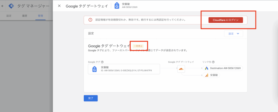Image resolution: width=278 pixels, height=112 pixels.
Task: Click the ID list text in tag card
Action: click(x=127, y=71)
